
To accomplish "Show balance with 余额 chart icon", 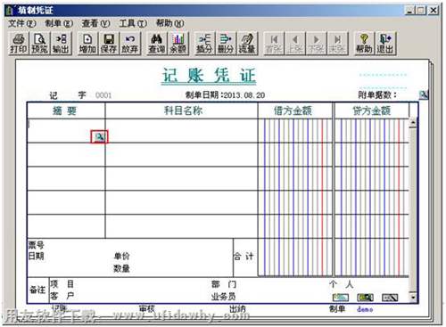I will point(178,44).
